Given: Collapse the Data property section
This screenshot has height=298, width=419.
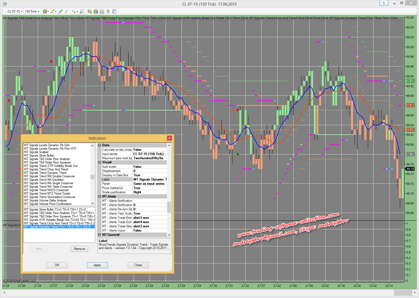Looking at the screenshot, I should coord(100,145).
